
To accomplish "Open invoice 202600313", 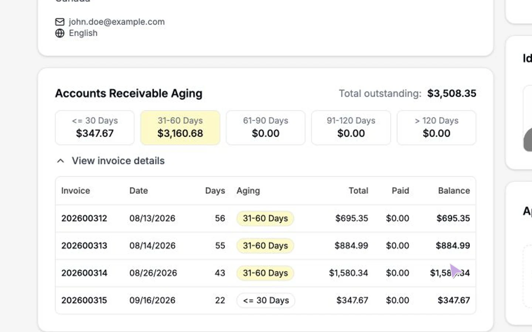I will pos(84,246).
